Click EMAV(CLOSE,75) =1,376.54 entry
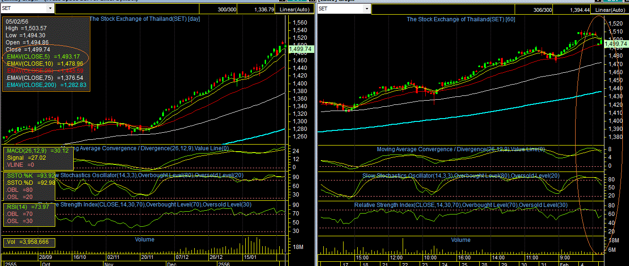The height and width of the screenshot is (266, 629). 44,78
